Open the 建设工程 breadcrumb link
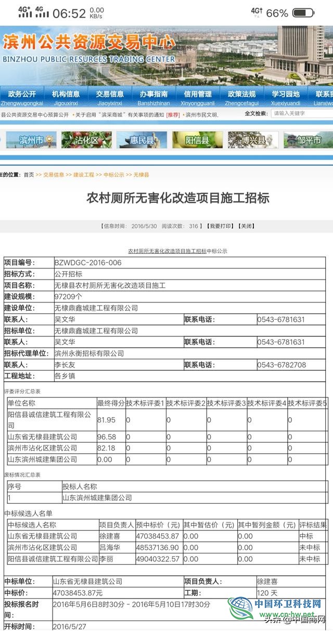Image resolution: width=333 pixels, height=631 pixels. click(84, 175)
